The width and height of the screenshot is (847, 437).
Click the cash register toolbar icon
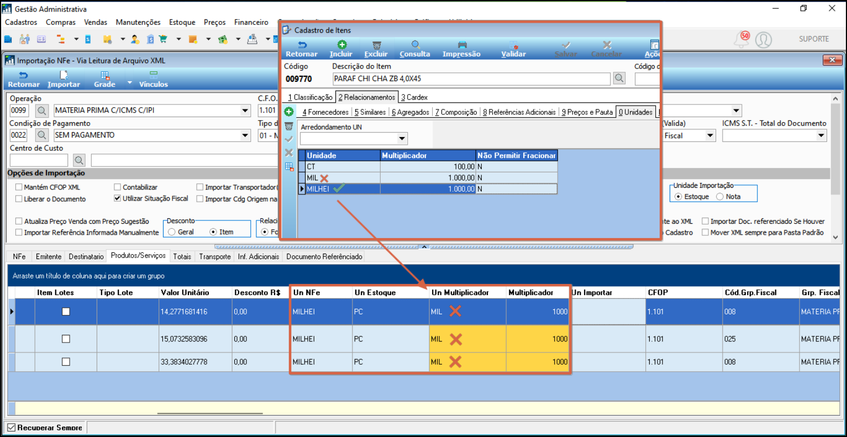point(252,39)
